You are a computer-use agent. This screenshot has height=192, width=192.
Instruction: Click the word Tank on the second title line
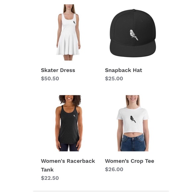coord(47,170)
